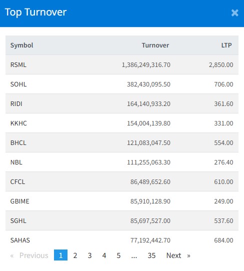Select the GBIME symbol row

(122, 201)
